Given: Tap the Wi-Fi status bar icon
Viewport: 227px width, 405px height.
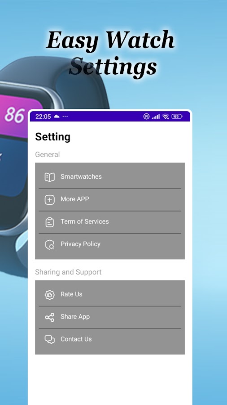Looking at the screenshot, I should [x=166, y=117].
